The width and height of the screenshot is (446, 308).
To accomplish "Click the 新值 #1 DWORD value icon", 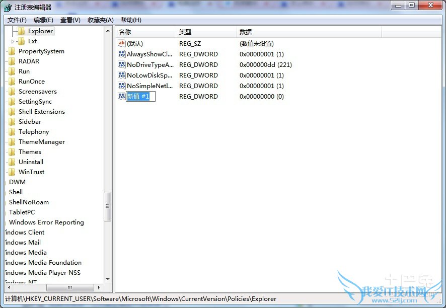I will tap(122, 96).
